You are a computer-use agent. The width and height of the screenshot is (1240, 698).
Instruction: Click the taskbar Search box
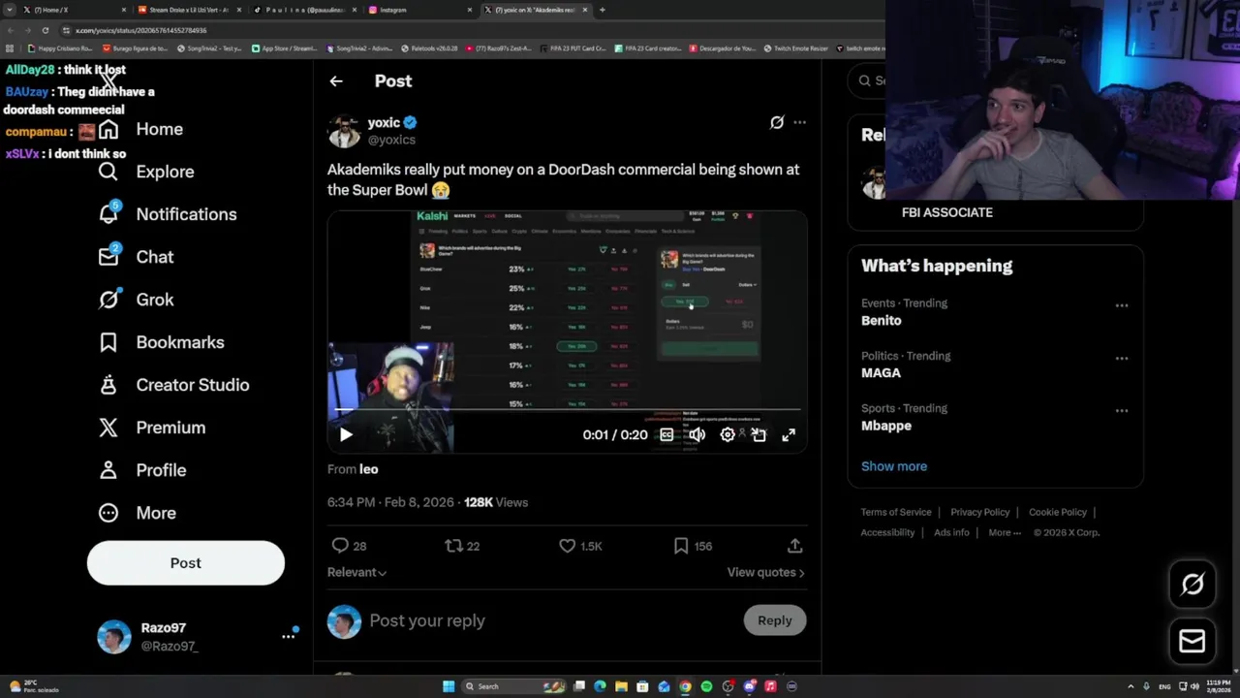[x=513, y=686]
